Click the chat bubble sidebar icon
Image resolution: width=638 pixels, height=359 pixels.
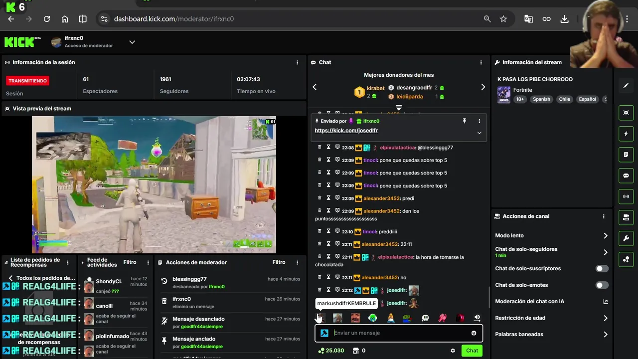pyautogui.click(x=626, y=176)
